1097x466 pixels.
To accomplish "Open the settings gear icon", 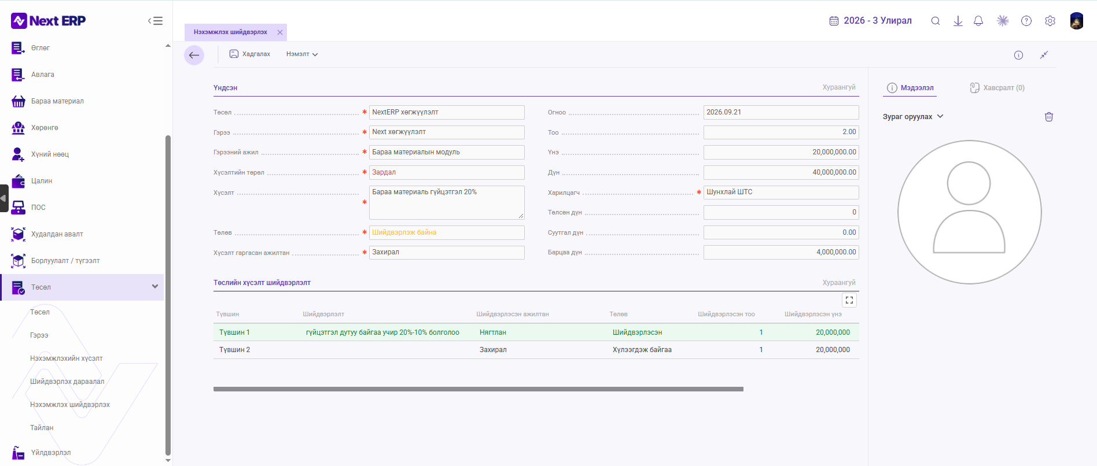I will (1050, 21).
